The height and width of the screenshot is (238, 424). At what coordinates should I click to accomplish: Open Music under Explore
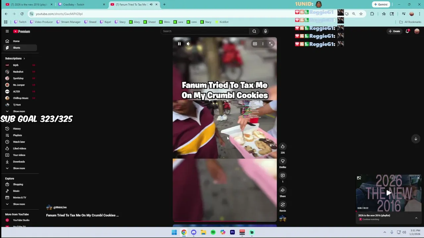[x=20, y=191]
